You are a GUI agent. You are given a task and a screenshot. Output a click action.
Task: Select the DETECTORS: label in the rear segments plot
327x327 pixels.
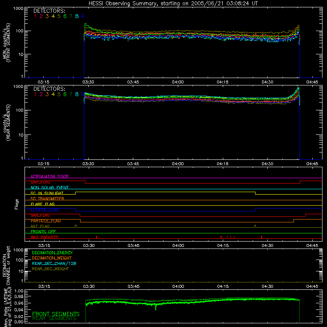(49, 89)
